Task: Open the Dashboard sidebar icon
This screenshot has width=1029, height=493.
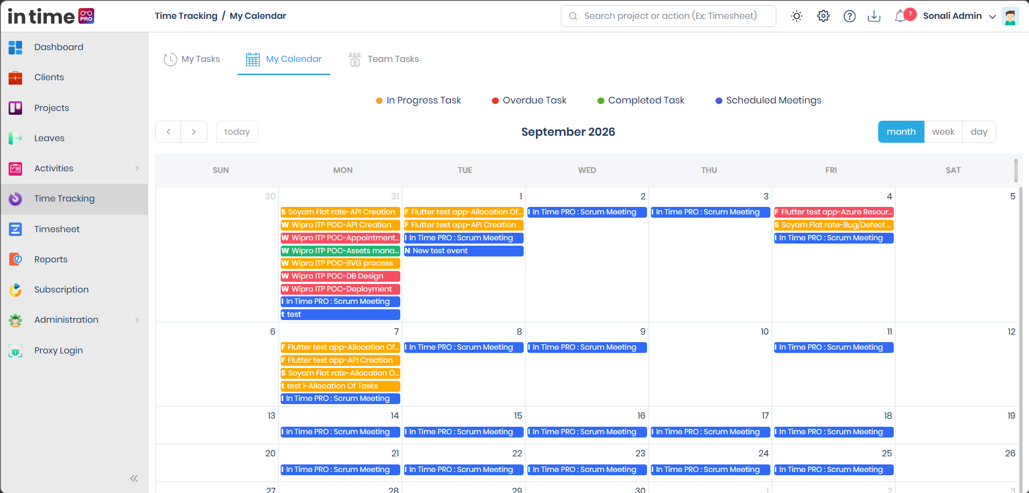Action: point(15,47)
